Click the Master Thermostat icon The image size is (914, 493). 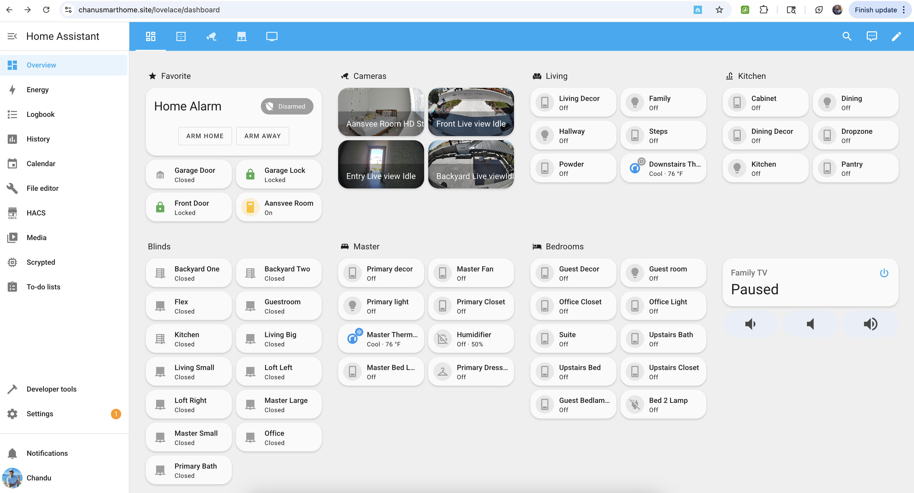click(x=352, y=339)
